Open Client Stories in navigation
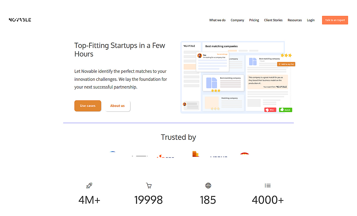357x216 pixels. click(x=273, y=20)
